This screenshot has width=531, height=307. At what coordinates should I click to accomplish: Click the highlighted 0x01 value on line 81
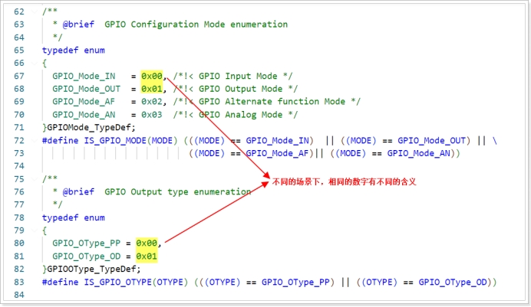coord(147,256)
